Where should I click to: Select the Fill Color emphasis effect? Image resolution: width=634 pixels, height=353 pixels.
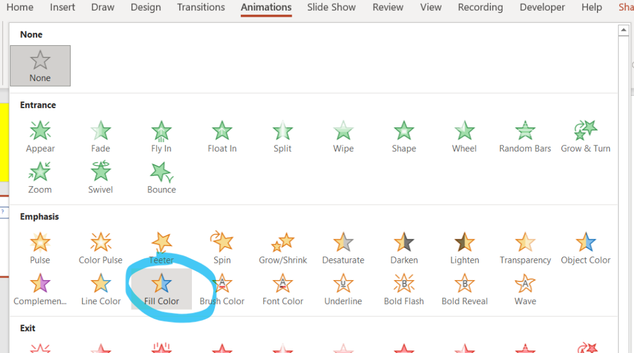coord(162,289)
